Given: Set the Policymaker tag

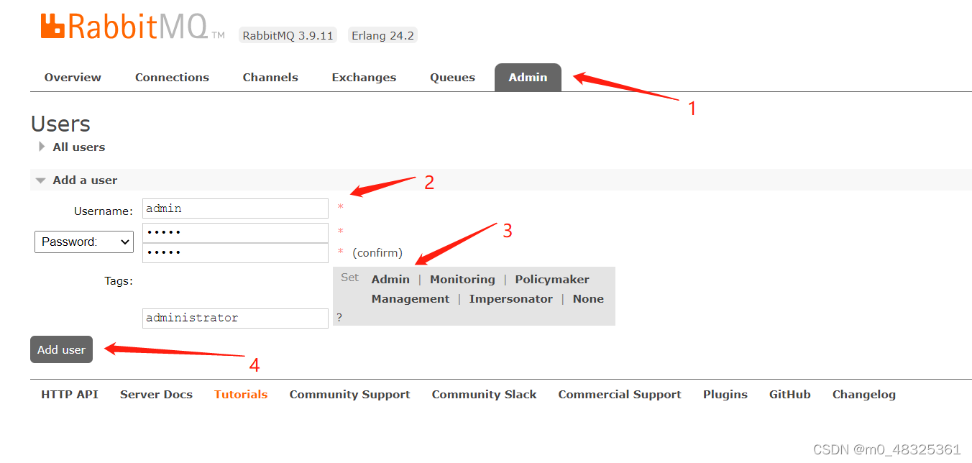Looking at the screenshot, I should 552,280.
